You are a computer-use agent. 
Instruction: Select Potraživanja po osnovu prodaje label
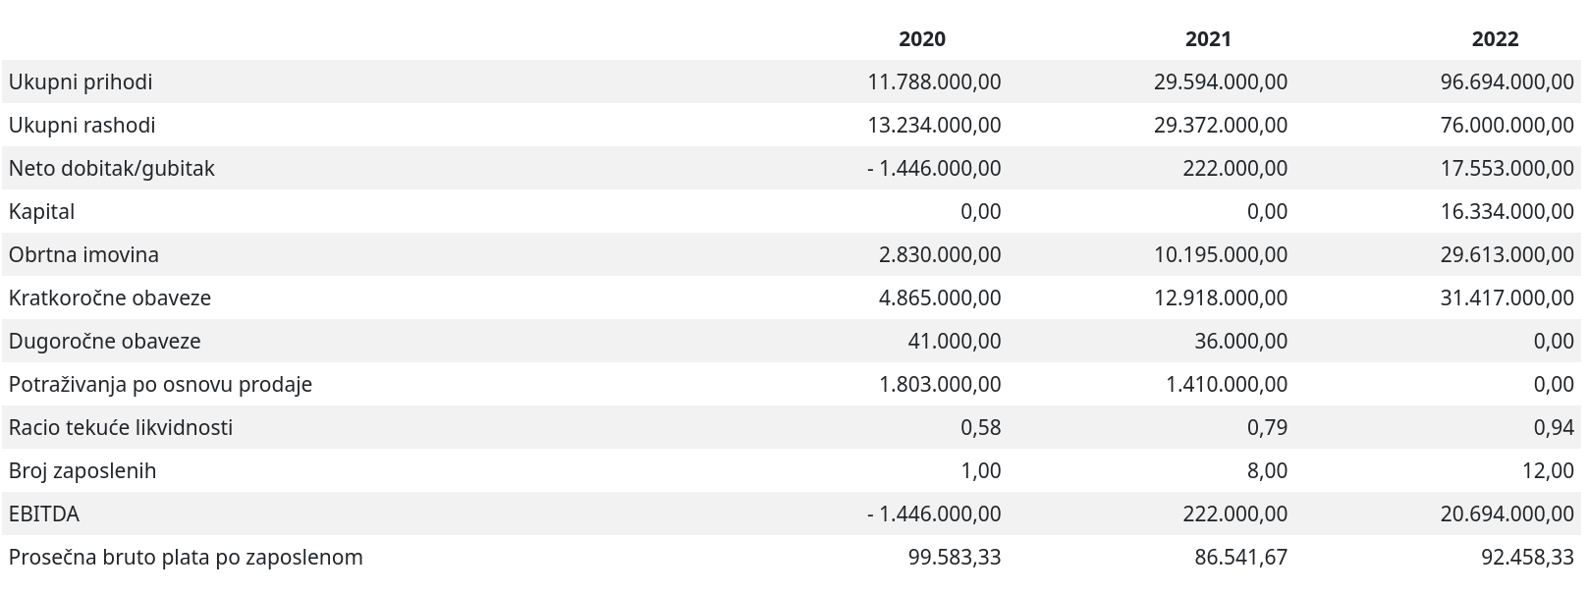(160, 385)
